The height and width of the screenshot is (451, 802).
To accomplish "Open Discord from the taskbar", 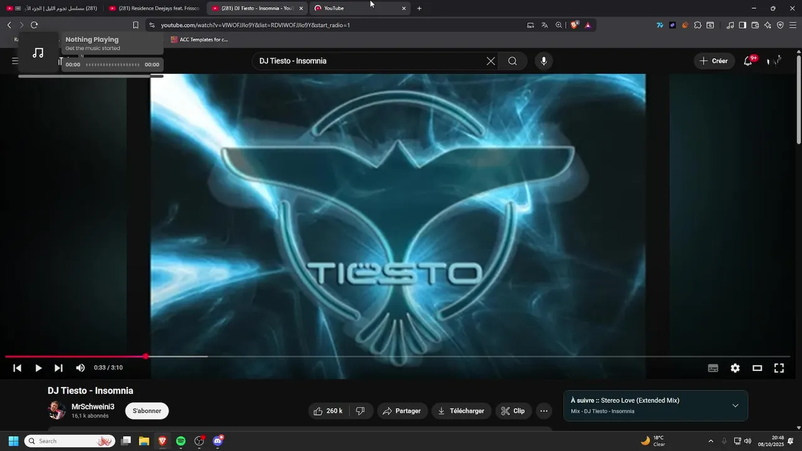I will 218,441.
